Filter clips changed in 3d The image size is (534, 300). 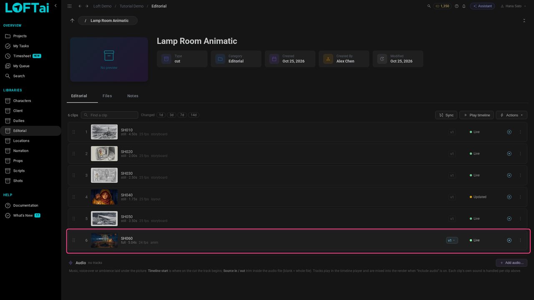(171, 115)
